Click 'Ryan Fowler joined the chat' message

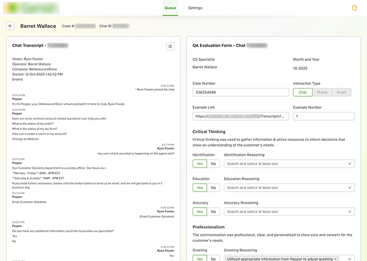155,90
